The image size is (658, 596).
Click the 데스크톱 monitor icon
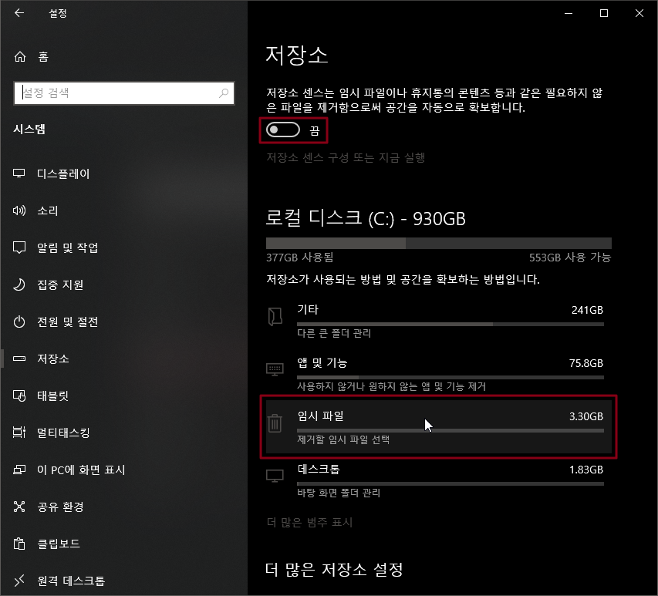pos(275,476)
